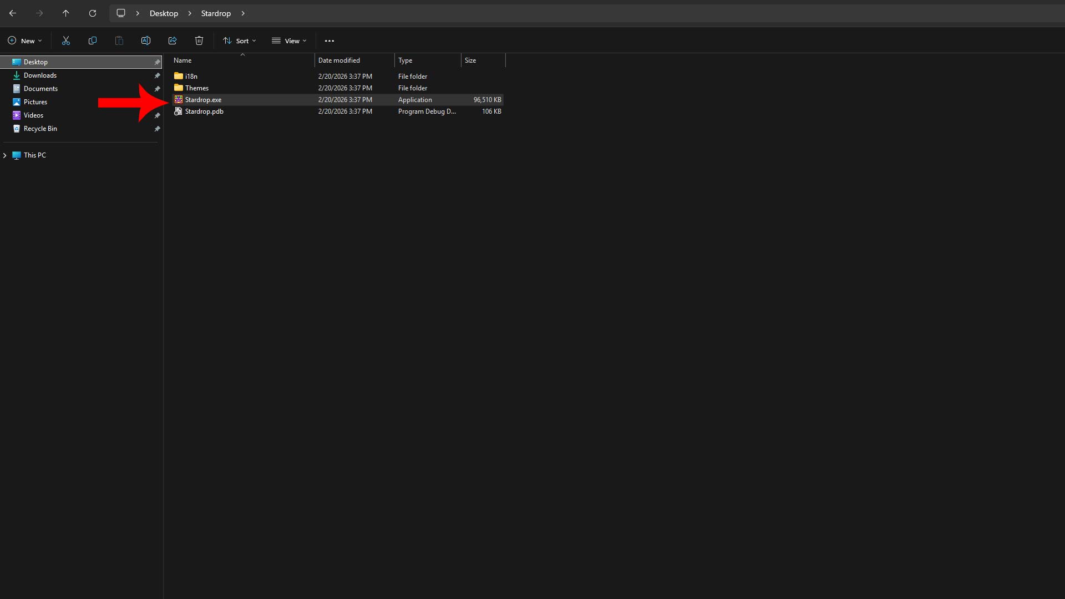Unpin Recycle Bin from Quick Access

click(157, 129)
